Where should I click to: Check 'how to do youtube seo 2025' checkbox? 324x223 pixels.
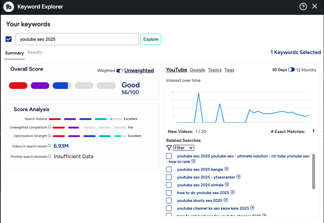point(169,193)
